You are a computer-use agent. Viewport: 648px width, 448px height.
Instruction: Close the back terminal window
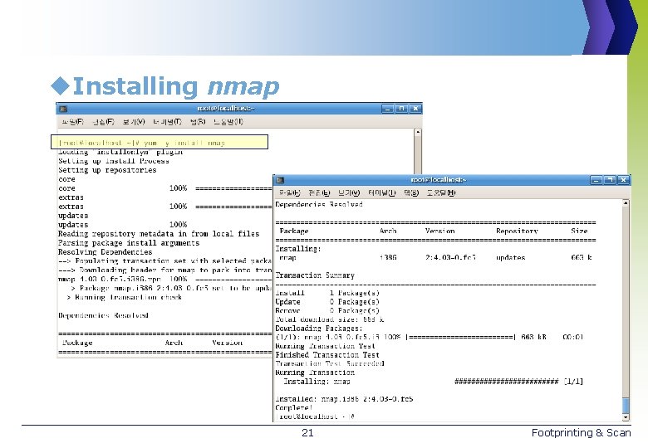(x=415, y=109)
